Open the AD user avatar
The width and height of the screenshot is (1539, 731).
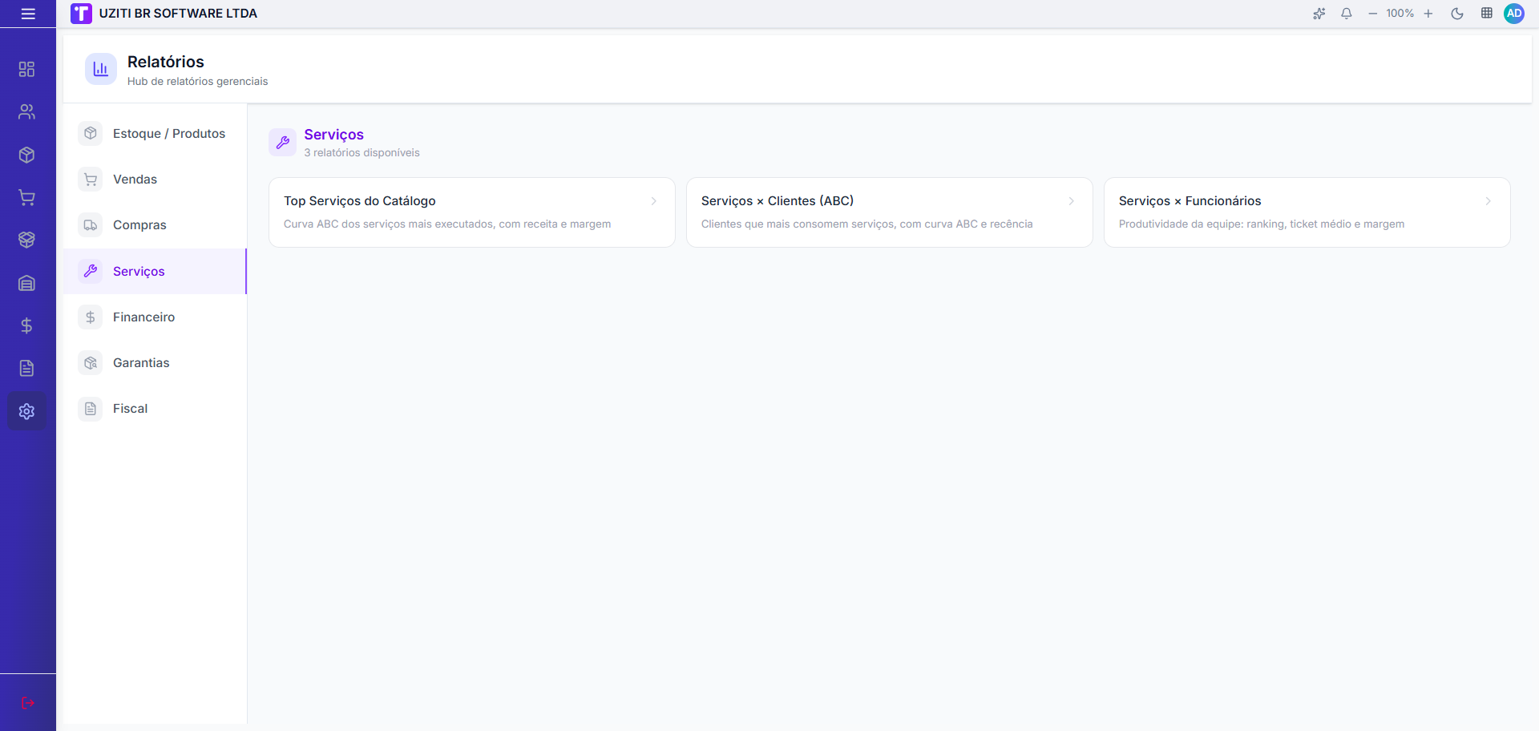pos(1514,14)
